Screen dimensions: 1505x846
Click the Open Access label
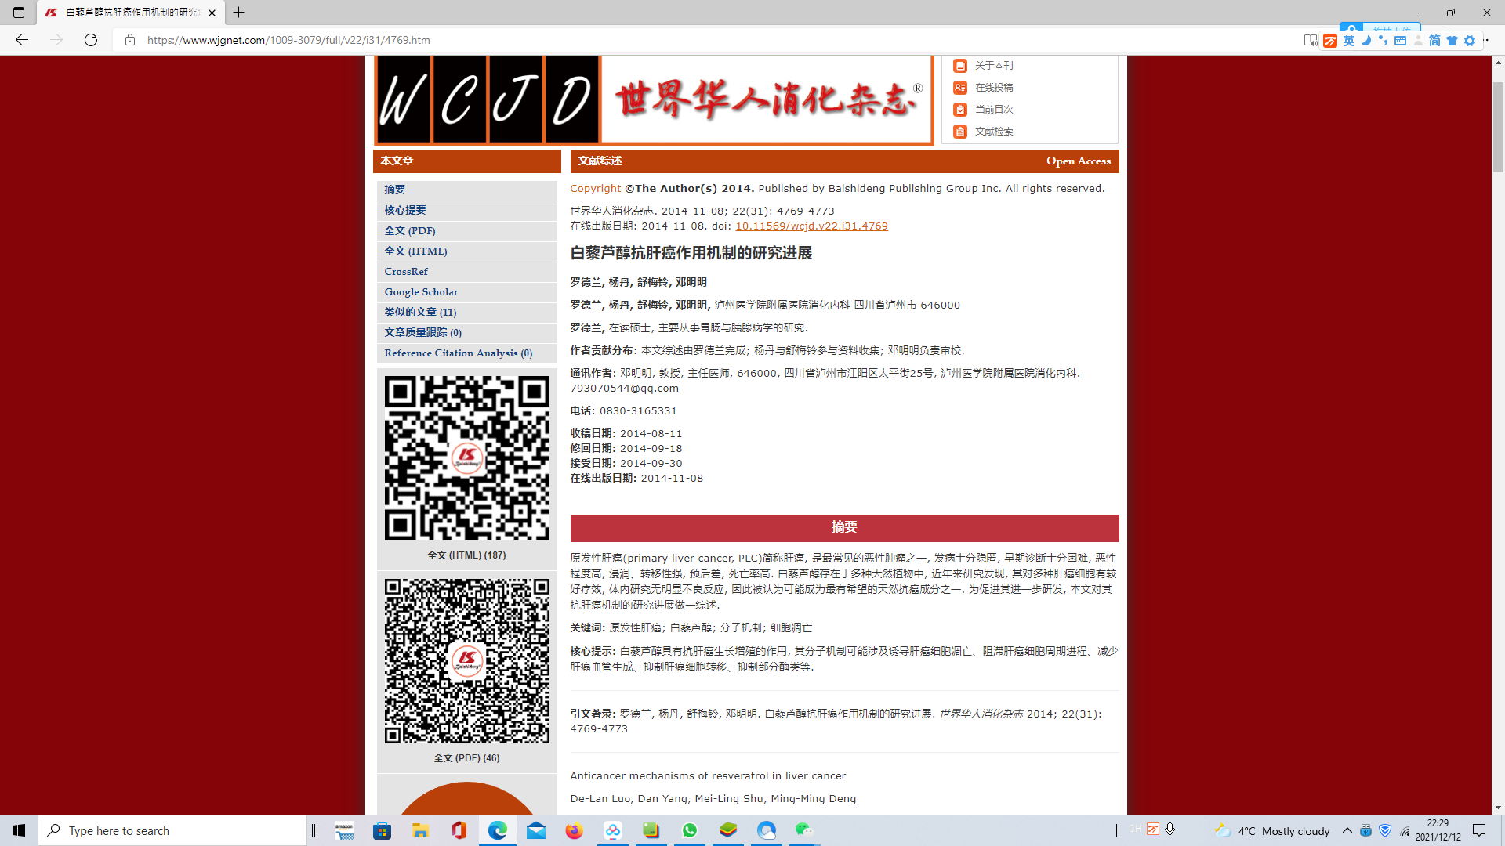coord(1079,161)
